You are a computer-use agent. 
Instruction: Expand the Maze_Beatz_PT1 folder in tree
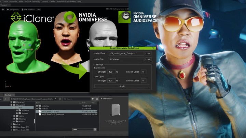pyautogui.click(x=11, y=127)
